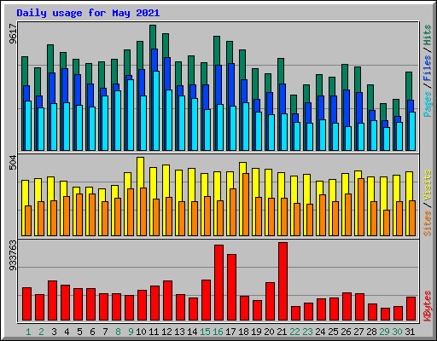Screen dimensions: 437x341
Task: Click day label '24' on the x-axis
Action: tap(320, 332)
